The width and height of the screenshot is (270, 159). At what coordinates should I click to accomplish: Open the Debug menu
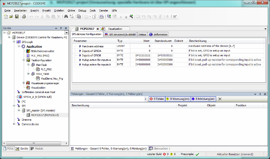(x=82, y=10)
